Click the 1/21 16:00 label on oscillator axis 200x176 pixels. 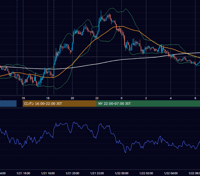23,173
